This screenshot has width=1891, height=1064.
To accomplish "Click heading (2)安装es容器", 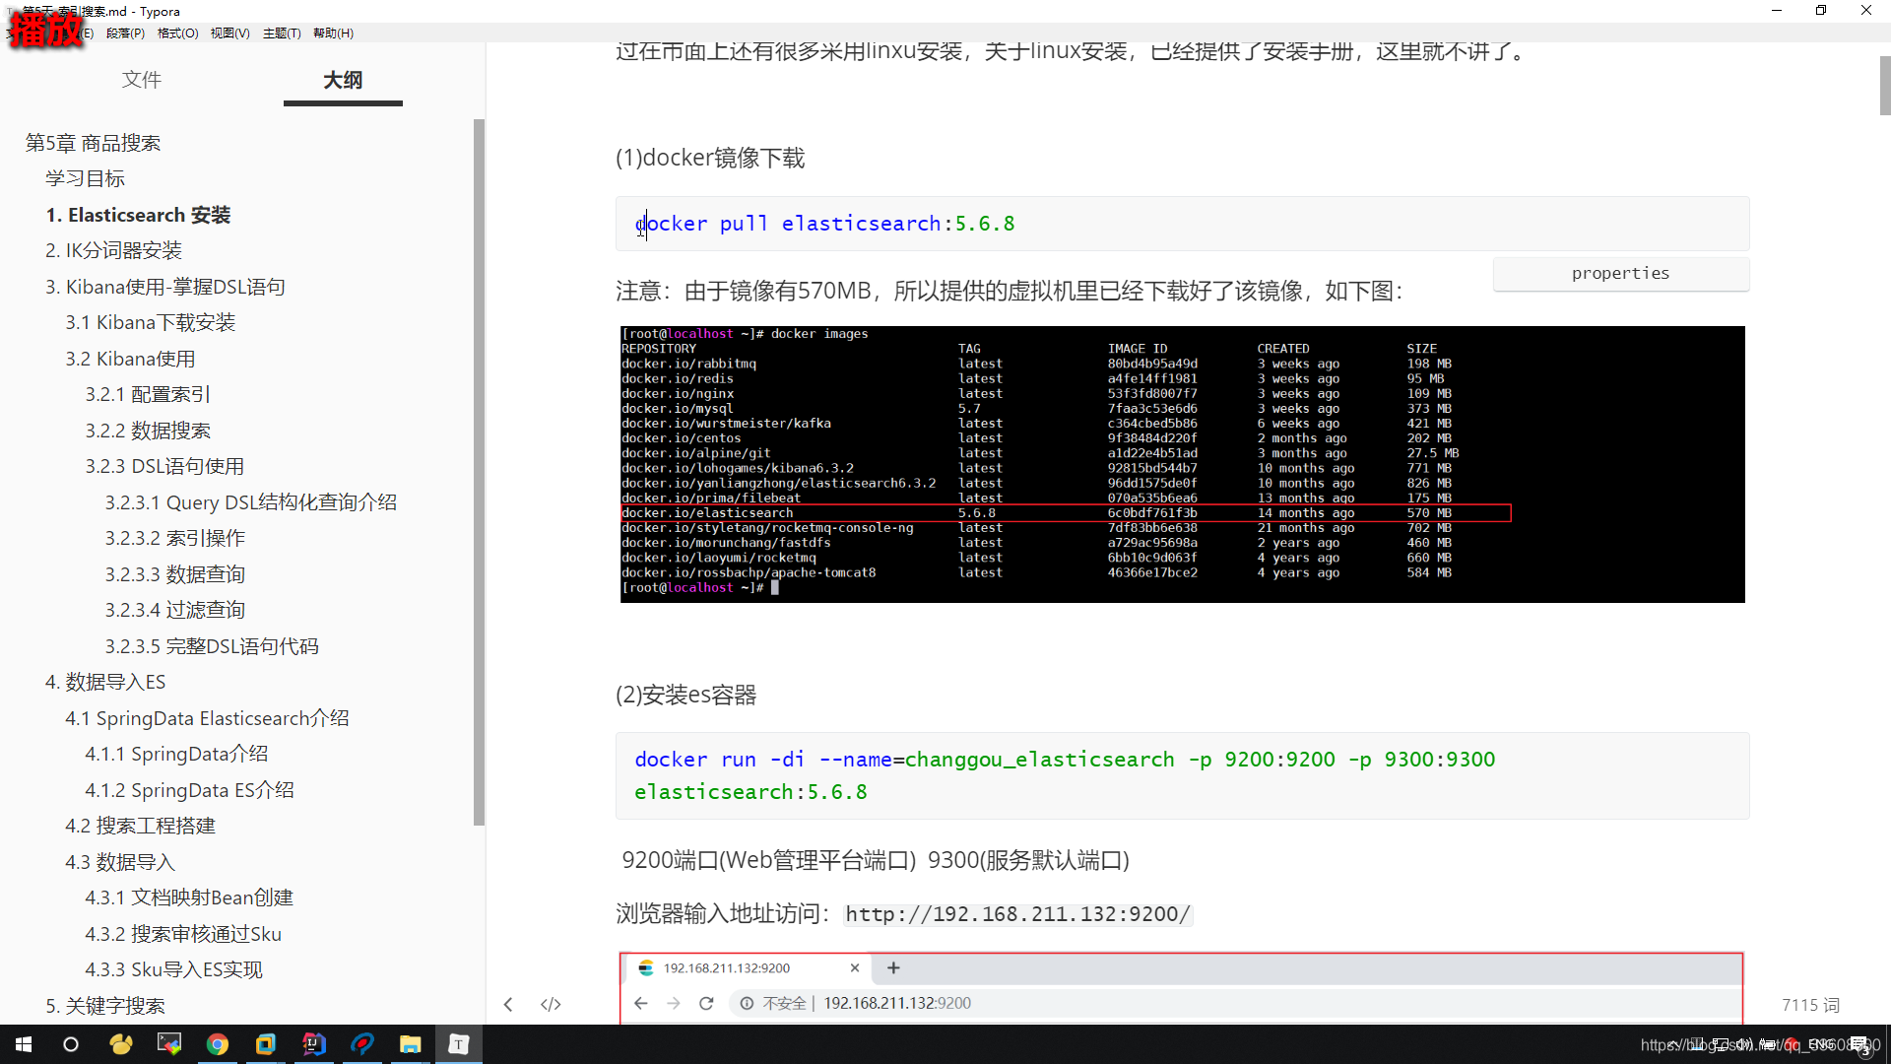I will (x=685, y=695).
